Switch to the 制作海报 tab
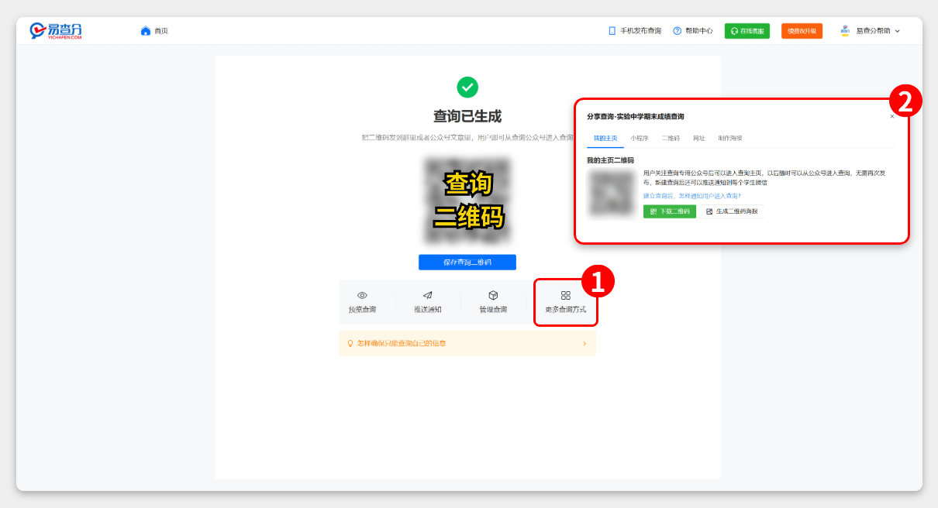Screen dimensions: 938x508 click(729, 137)
